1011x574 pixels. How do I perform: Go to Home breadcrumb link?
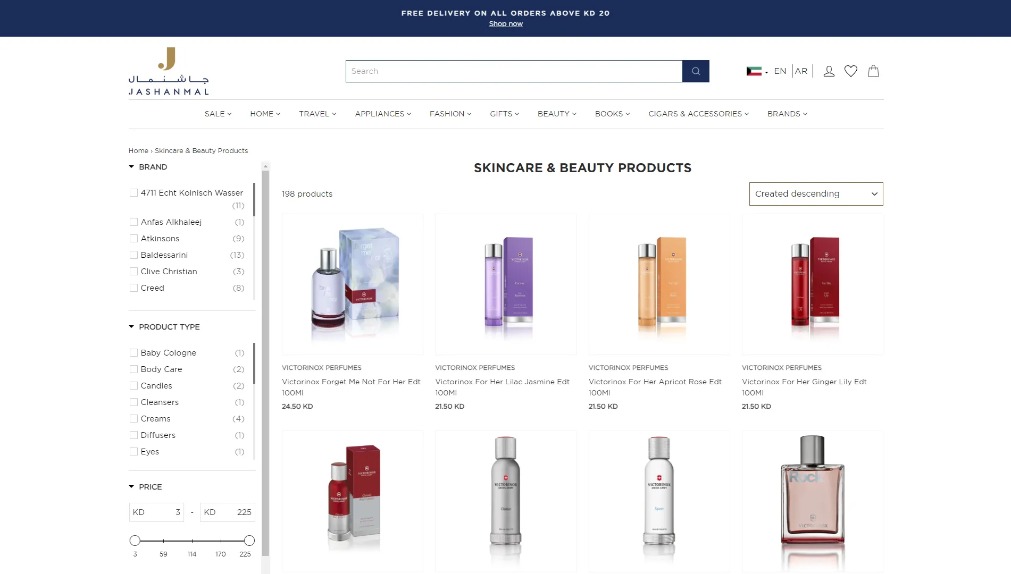point(138,151)
